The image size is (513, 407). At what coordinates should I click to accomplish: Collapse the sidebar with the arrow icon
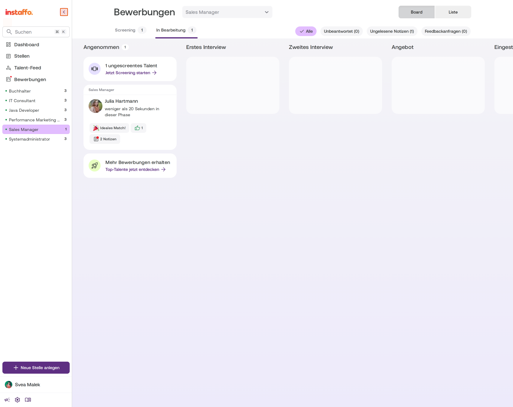[64, 12]
